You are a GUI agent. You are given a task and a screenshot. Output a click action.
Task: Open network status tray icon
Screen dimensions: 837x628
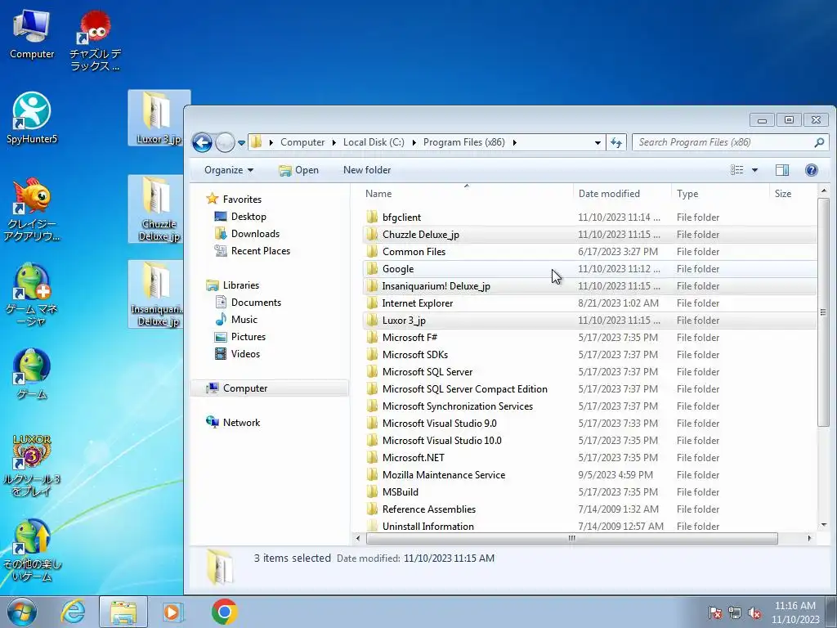pos(735,613)
